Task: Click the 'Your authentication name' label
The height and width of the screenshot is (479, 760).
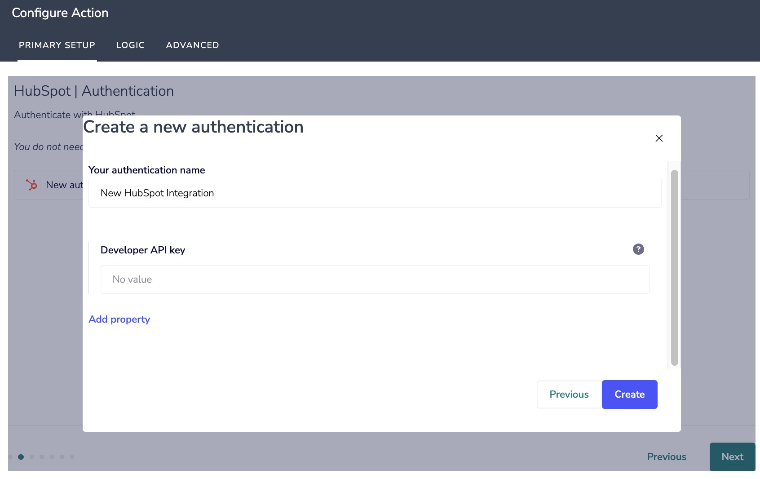Action: point(147,170)
